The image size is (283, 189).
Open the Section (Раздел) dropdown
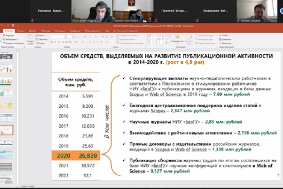pyautogui.click(x=40, y=43)
